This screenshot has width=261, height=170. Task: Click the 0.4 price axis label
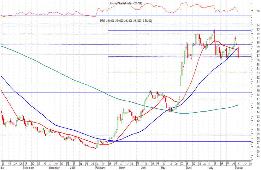(x=258, y=156)
